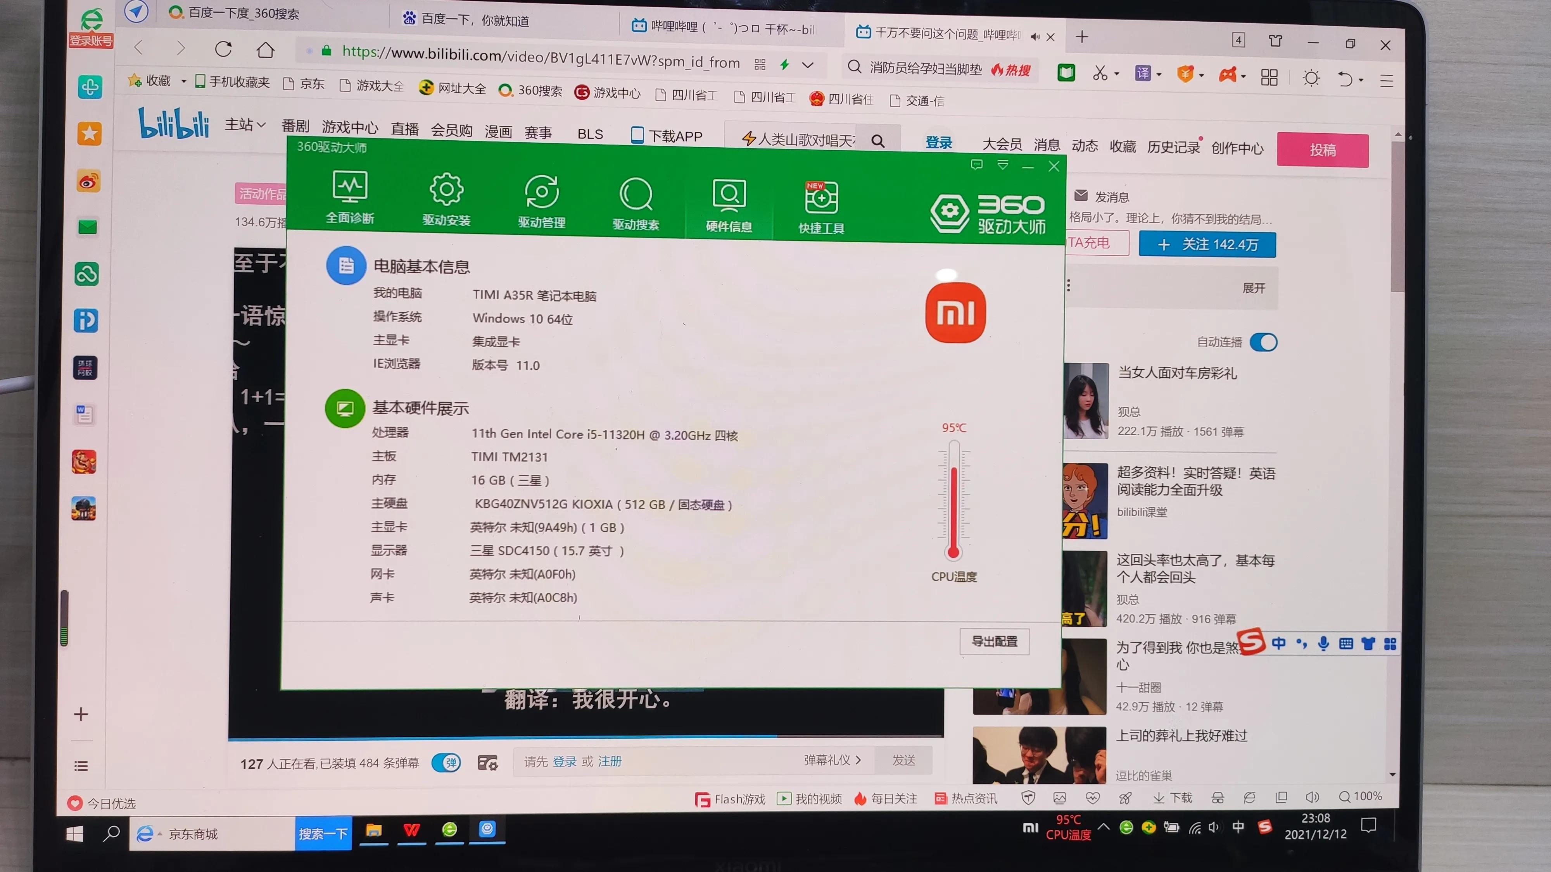Screen dimensions: 1551x872
Task: Click the pink 投稿 button
Action: (1323, 150)
